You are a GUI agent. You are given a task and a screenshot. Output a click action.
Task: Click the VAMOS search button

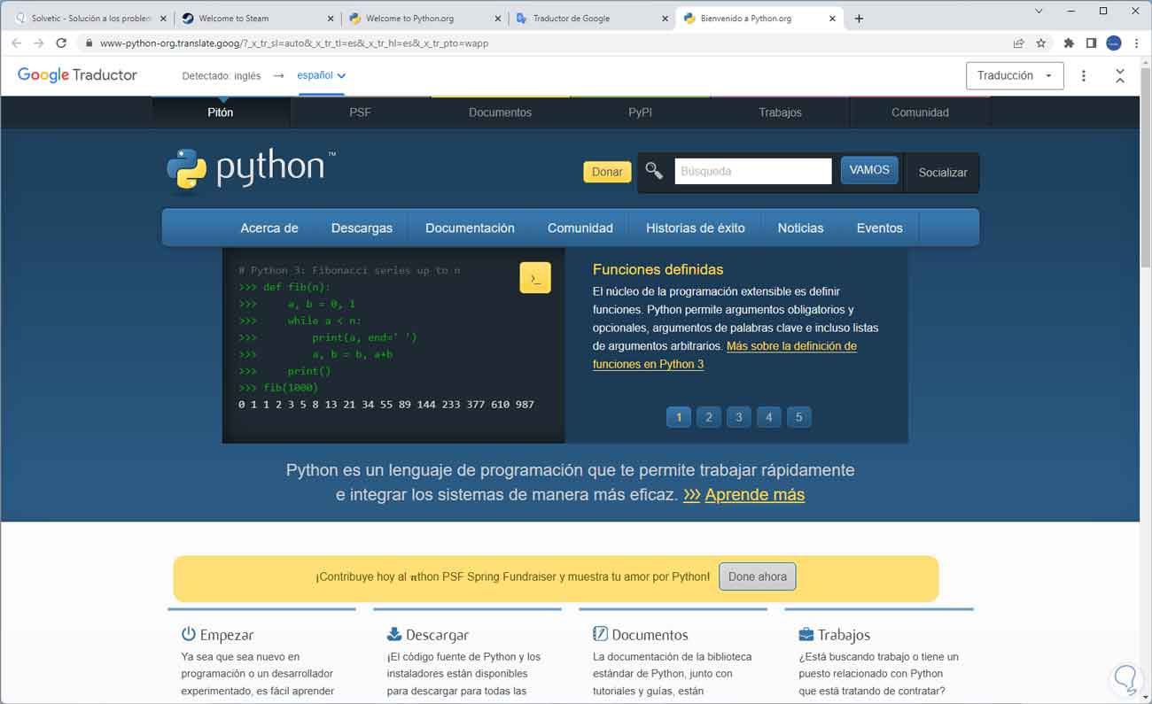[869, 170]
